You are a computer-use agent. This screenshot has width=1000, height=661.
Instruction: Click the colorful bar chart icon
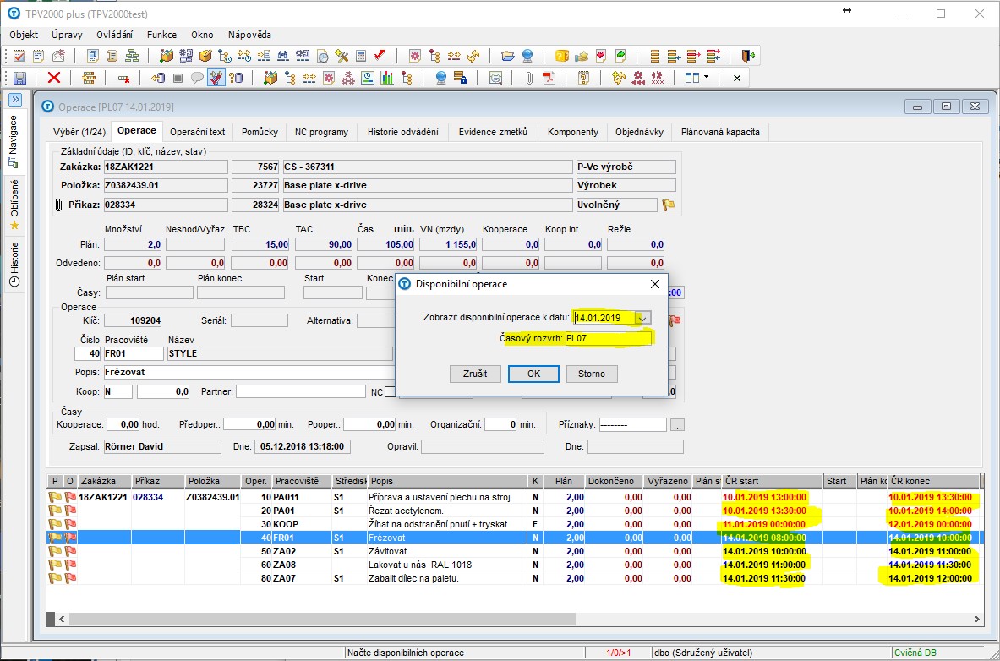tap(387, 78)
